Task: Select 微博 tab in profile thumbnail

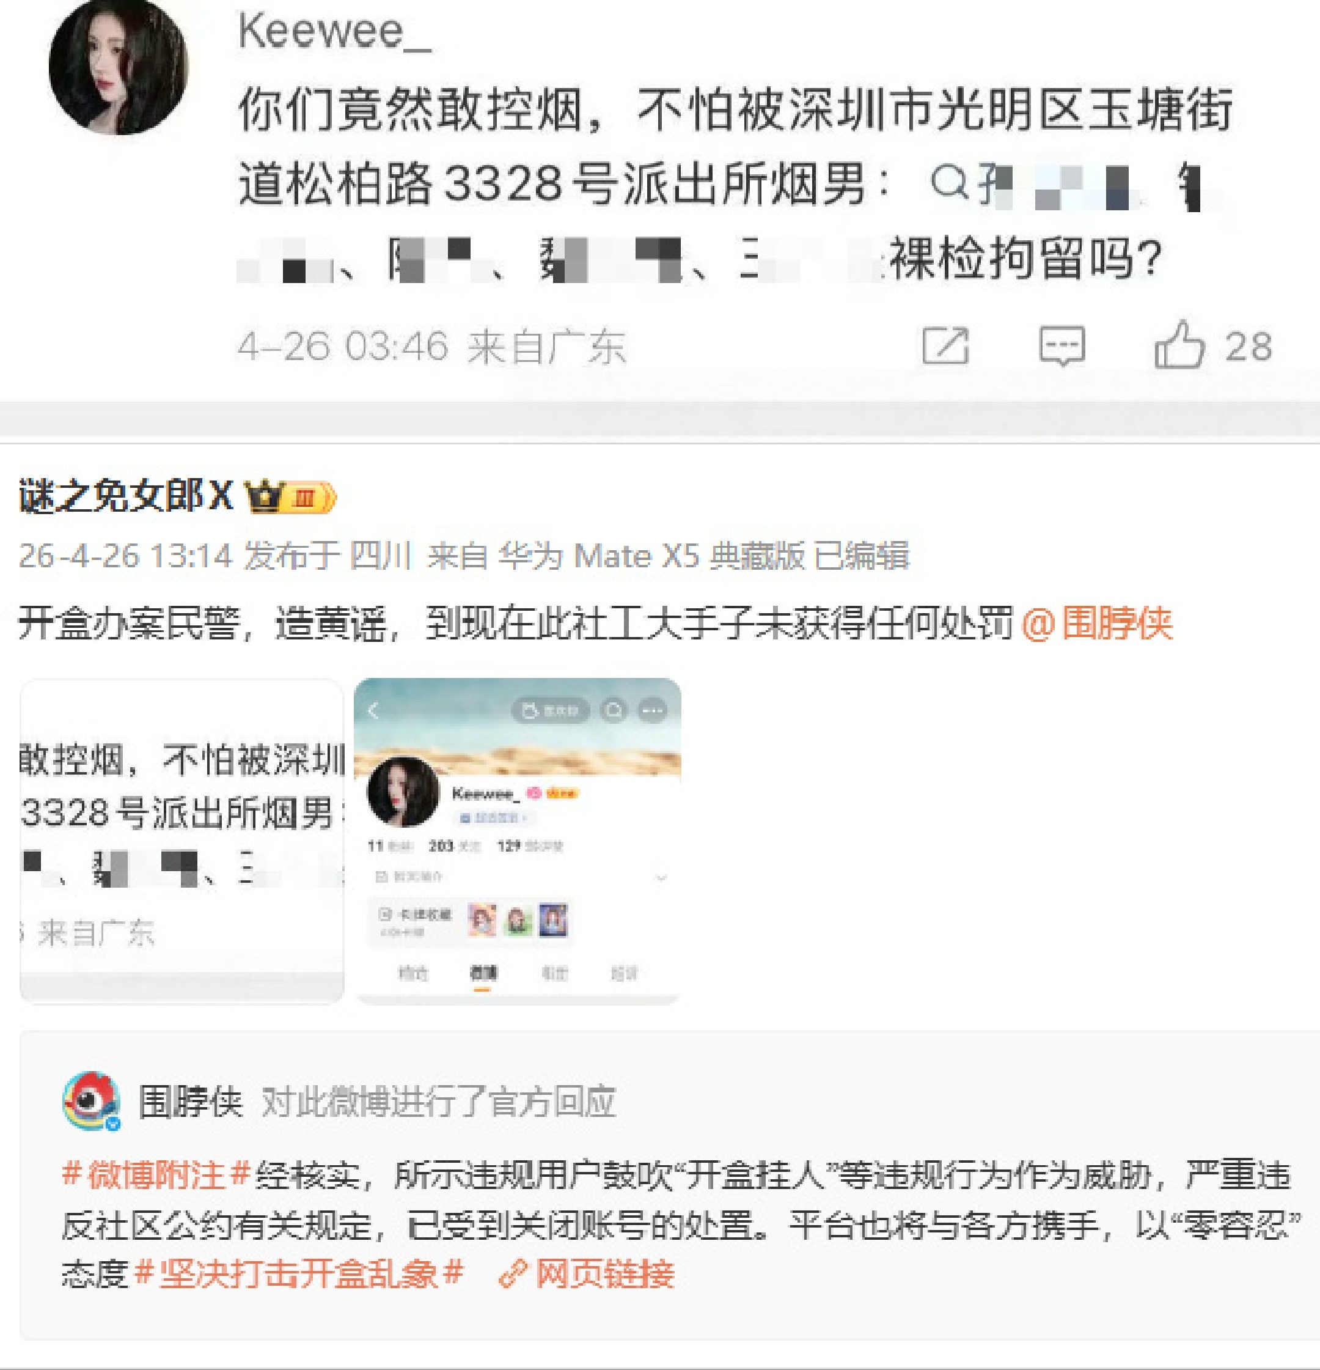Action: [482, 973]
